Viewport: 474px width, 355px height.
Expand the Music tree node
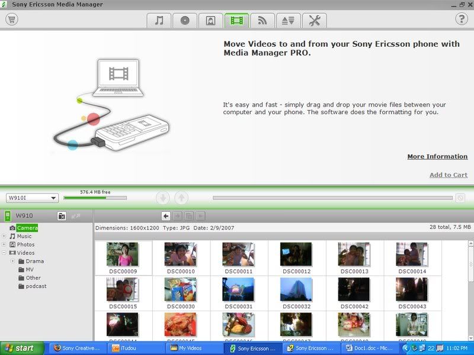click(4, 236)
